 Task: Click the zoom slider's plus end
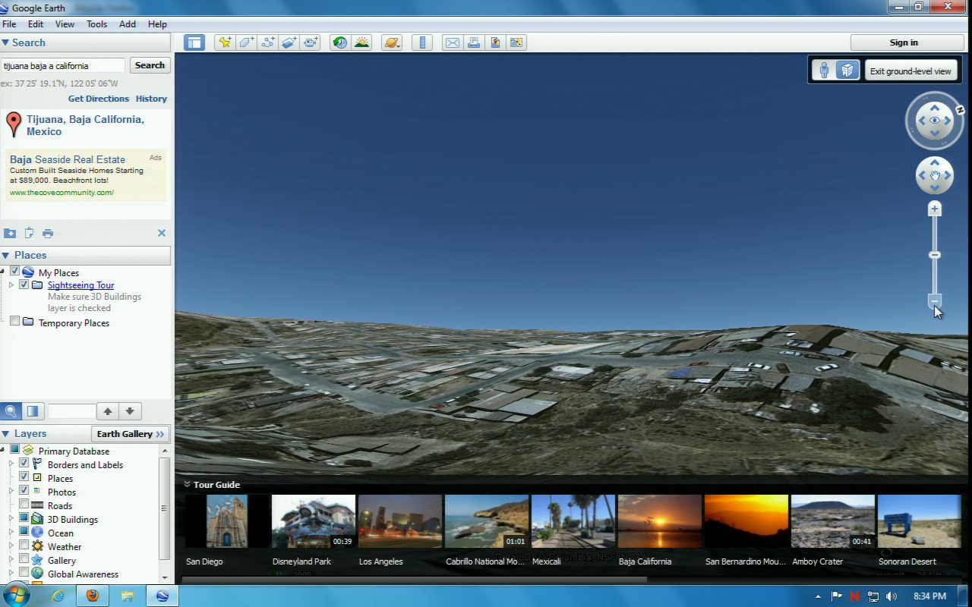point(935,209)
